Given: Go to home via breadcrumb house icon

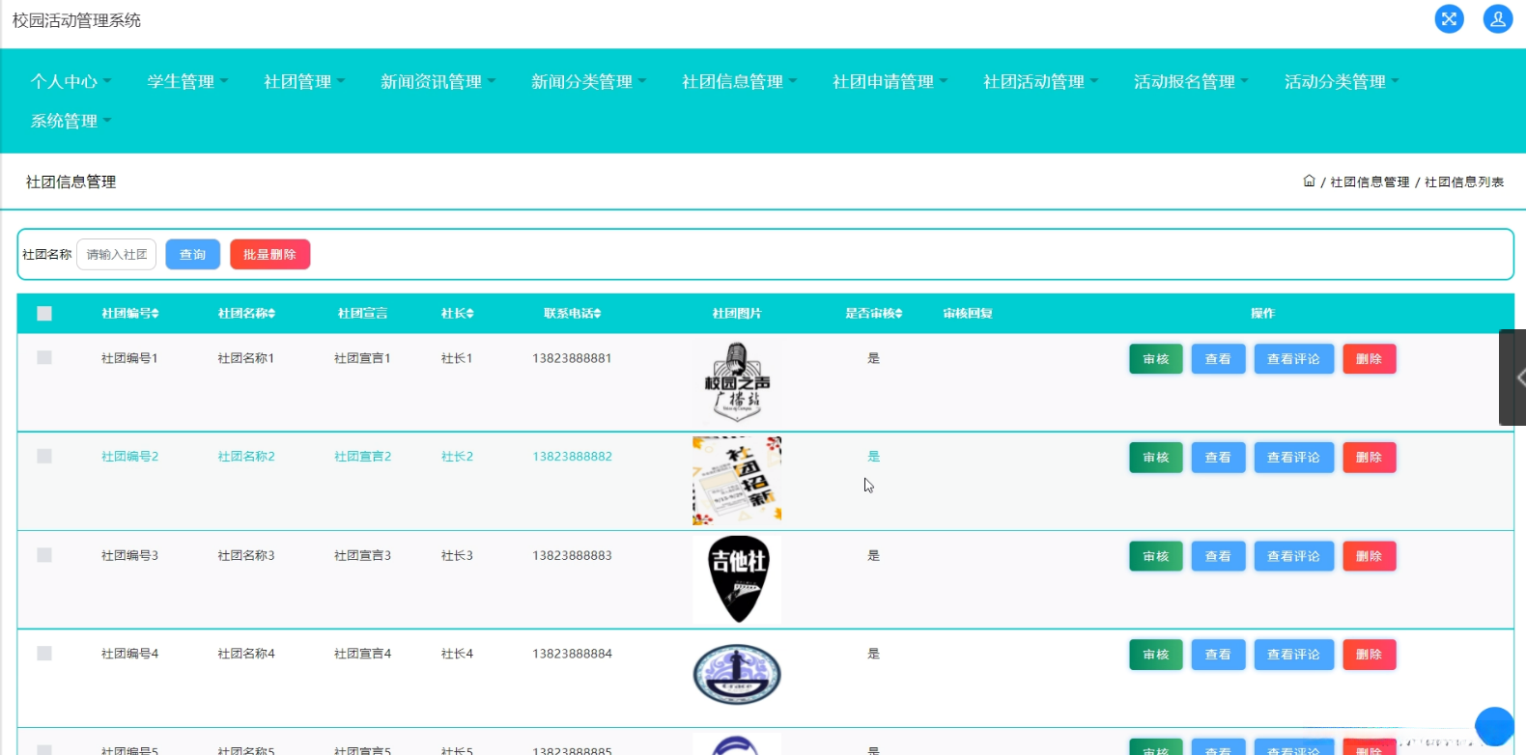Looking at the screenshot, I should coord(1309,181).
